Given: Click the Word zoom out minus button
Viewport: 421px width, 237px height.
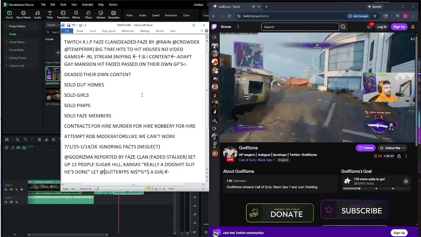Looking at the screenshot, I should tap(178, 189).
